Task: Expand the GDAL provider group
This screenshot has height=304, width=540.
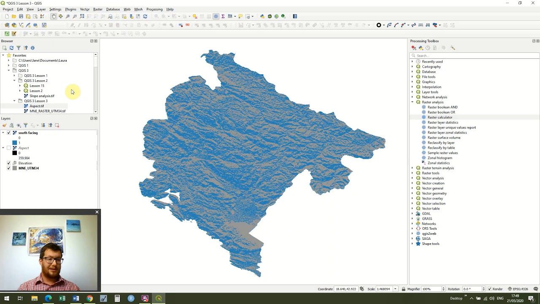Action: pyautogui.click(x=413, y=214)
